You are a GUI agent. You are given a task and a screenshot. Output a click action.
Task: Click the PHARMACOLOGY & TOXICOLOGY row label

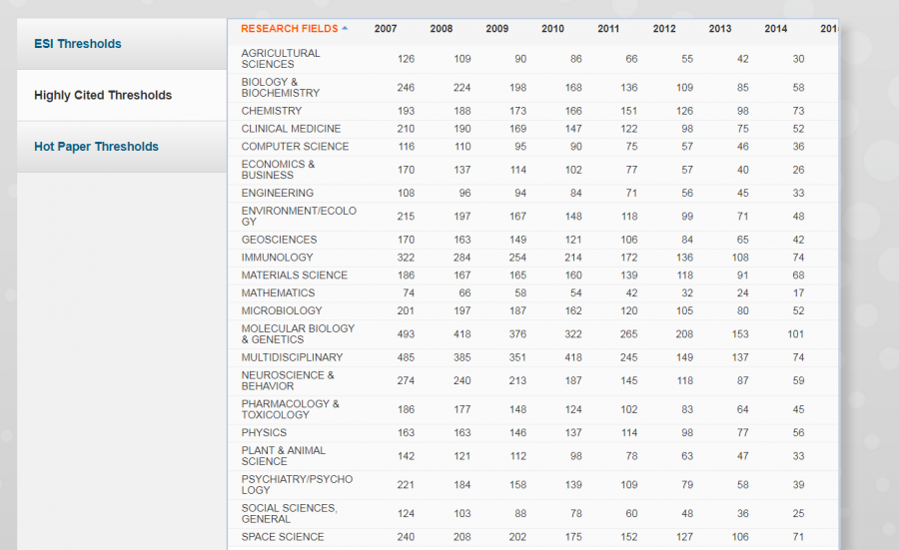pos(290,409)
